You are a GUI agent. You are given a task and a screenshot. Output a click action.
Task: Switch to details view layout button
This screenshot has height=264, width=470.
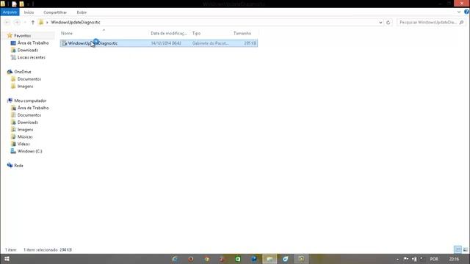point(458,249)
